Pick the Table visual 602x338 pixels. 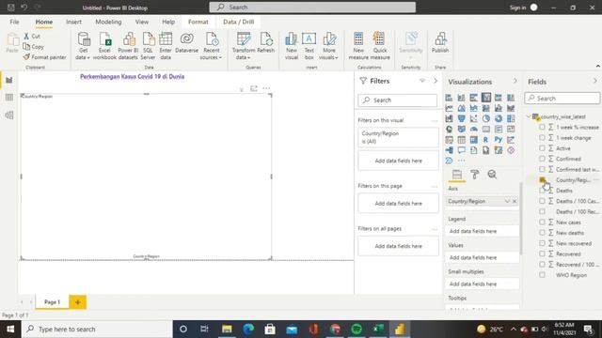pyautogui.click(x=461, y=140)
